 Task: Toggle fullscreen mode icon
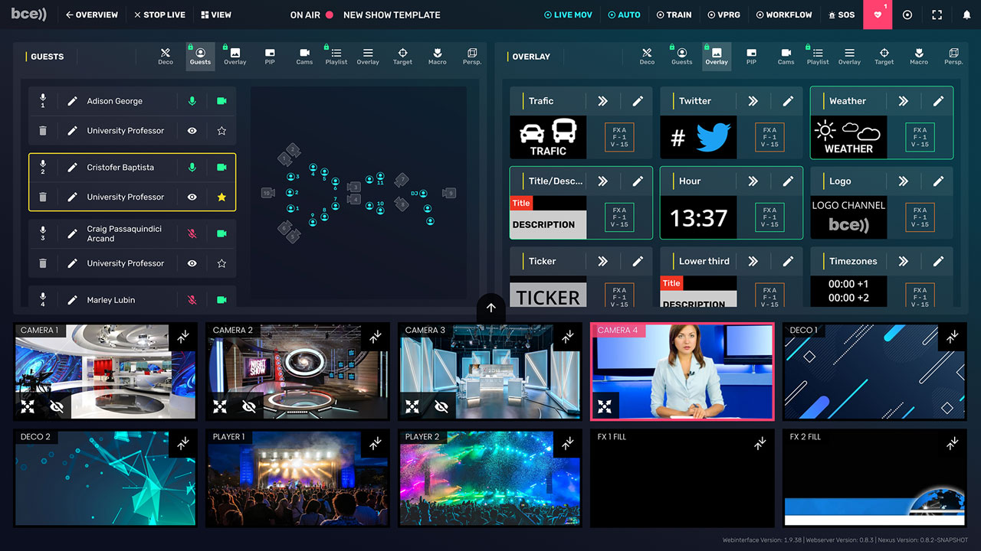click(937, 15)
